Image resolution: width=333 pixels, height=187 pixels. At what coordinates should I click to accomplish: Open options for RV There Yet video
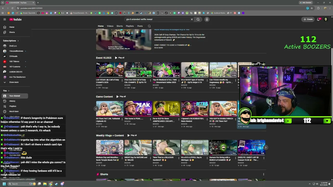pos(122,120)
